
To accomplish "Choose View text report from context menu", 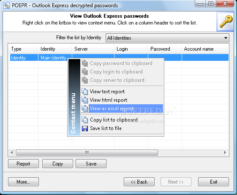I will pos(122,92).
